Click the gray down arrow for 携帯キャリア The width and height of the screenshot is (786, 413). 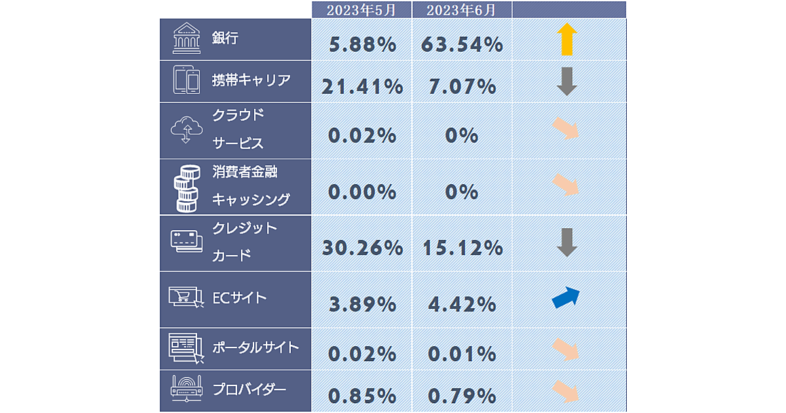567,81
